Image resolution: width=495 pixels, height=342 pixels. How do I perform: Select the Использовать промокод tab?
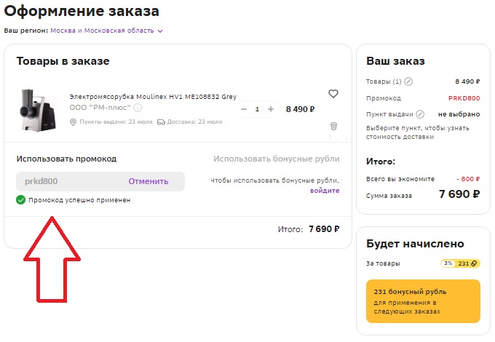67,159
